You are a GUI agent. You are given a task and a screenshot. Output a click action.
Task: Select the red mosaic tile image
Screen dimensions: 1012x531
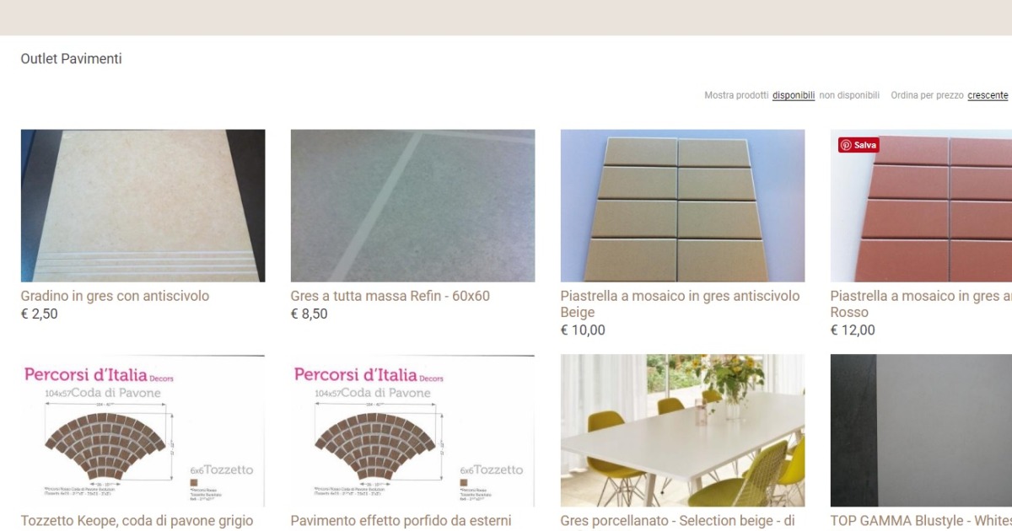pos(921,206)
